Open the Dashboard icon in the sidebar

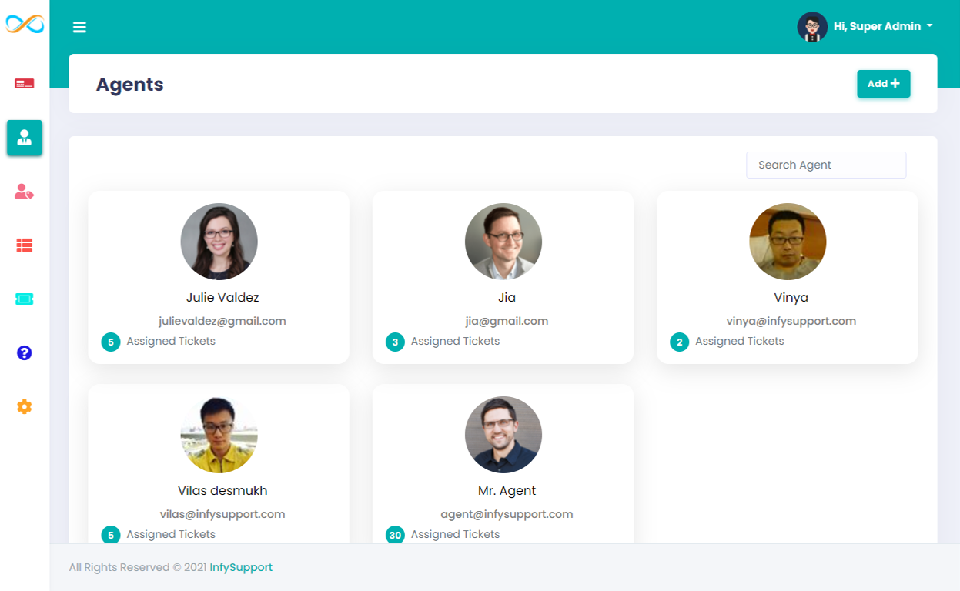coord(24,85)
